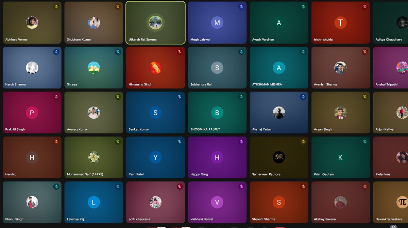408x228 pixels.
Task: Click the "Y" avatar of Yash Patel
Action: tap(155, 157)
